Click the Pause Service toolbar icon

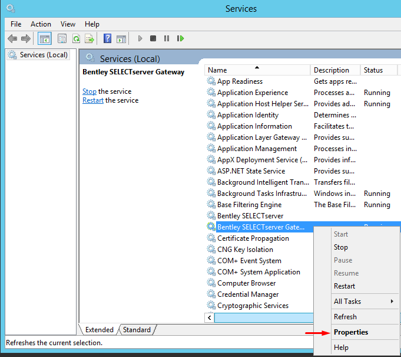167,39
